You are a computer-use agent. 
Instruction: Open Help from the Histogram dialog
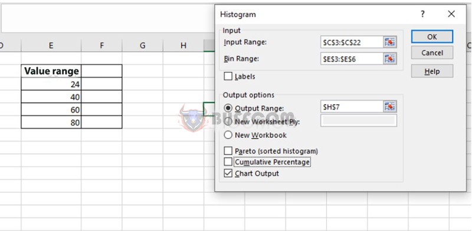click(x=432, y=71)
